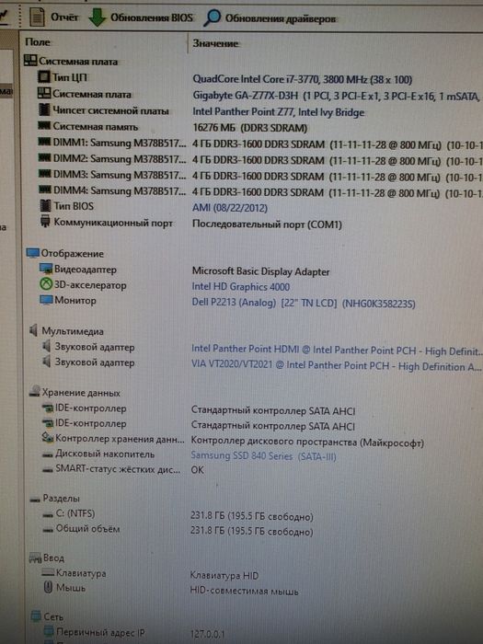The image size is (483, 644).
Task: Click the Клавиатура keyboard icon
Action: click(x=48, y=572)
